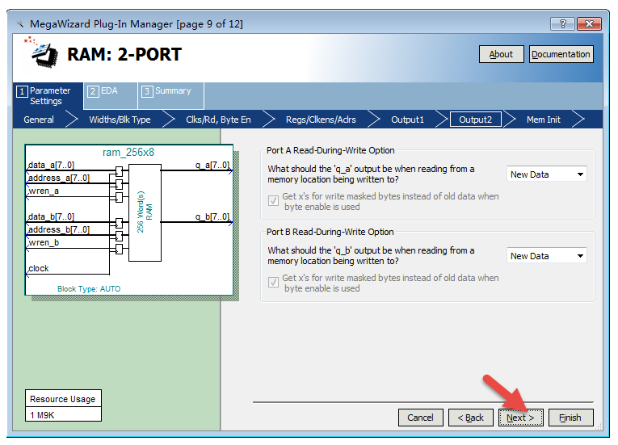The image size is (618, 445).
Task: Click the q_a[7..0] output label
Action: [212, 165]
